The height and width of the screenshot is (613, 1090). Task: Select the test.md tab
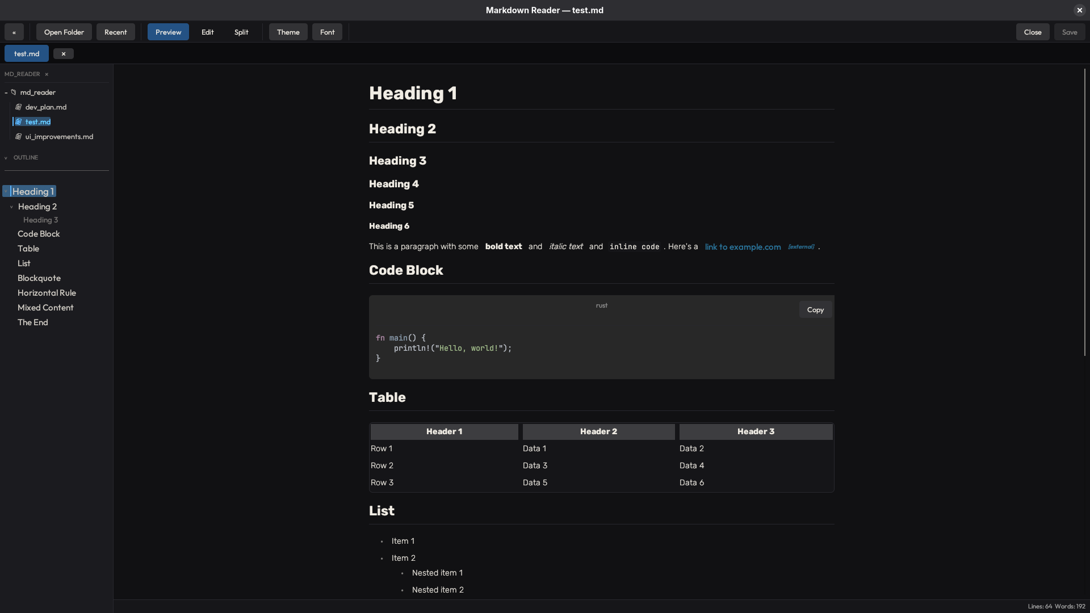pyautogui.click(x=26, y=53)
